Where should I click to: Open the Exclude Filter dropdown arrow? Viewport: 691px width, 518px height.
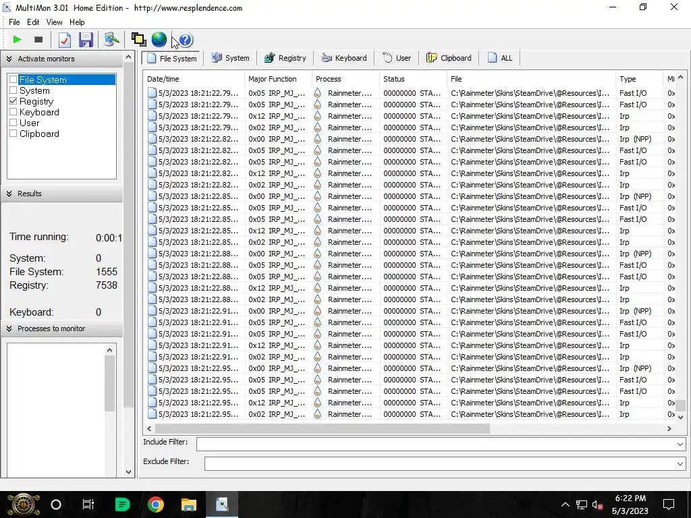click(x=680, y=463)
